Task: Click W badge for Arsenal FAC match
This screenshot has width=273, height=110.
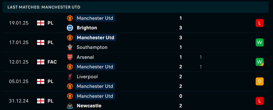Action: [259, 62]
